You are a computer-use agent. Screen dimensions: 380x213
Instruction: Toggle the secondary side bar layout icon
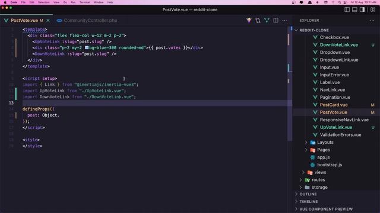point(362,9)
